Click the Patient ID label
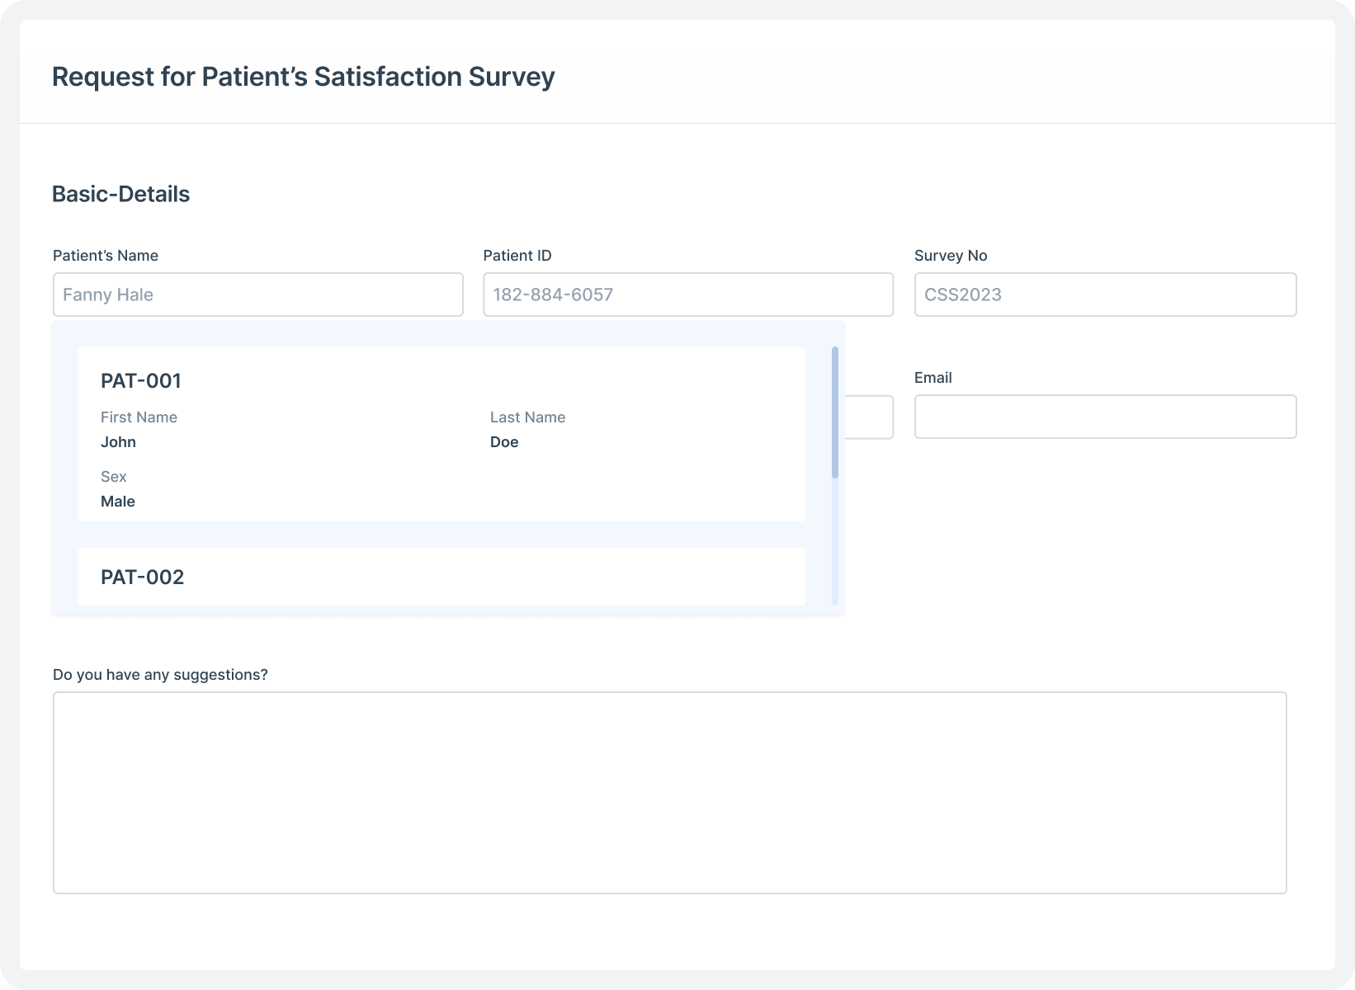 pyautogui.click(x=517, y=256)
